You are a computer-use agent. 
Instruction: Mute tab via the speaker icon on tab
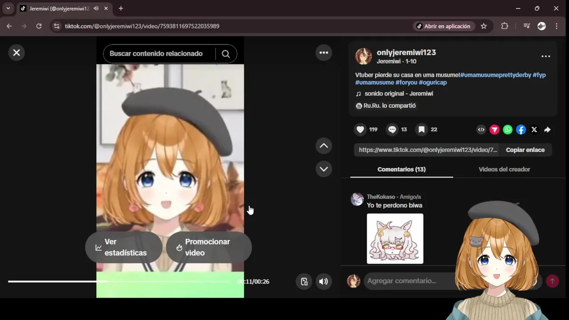(96, 8)
